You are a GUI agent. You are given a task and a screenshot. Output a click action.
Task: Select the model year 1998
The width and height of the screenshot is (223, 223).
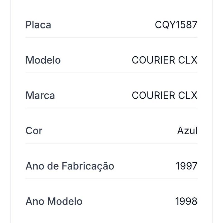[186, 201]
